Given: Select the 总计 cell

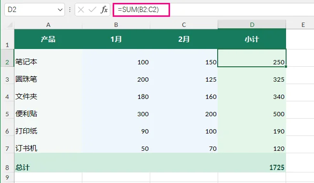Looking at the screenshot, I should 48,163.
